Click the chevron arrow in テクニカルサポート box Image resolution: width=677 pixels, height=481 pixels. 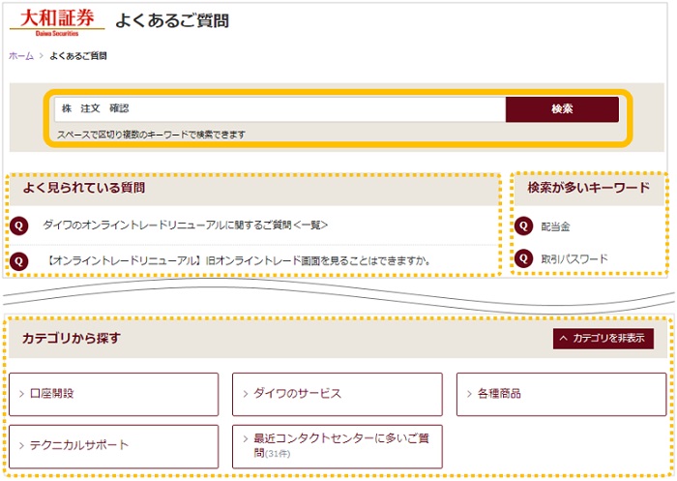click(x=22, y=445)
